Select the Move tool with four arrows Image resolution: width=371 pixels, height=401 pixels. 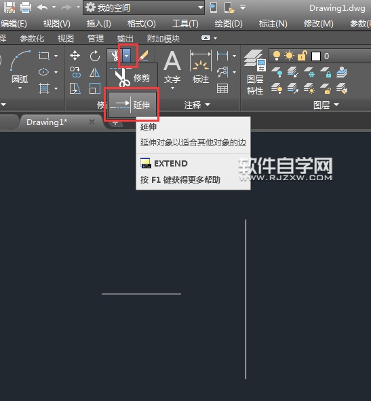(75, 56)
